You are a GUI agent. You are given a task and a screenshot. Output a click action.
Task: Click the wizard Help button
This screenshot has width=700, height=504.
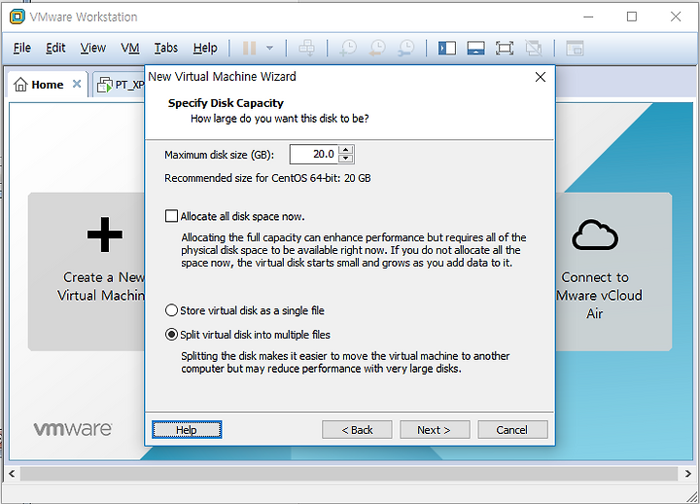[x=187, y=430]
